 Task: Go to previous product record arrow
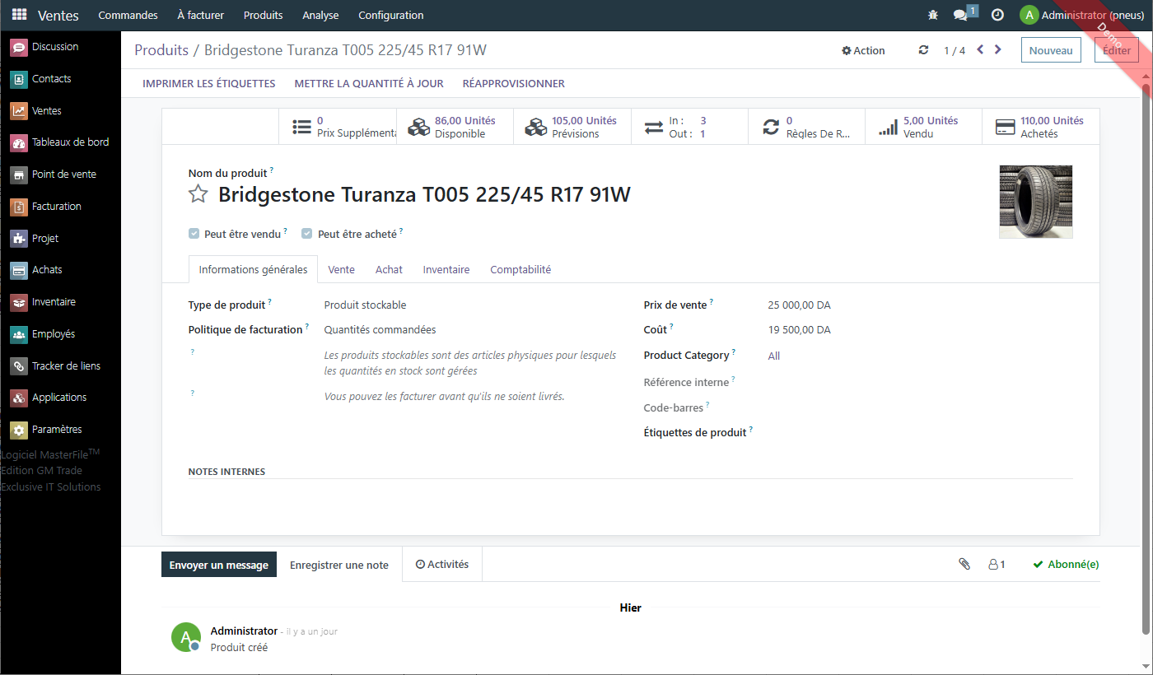coord(980,49)
